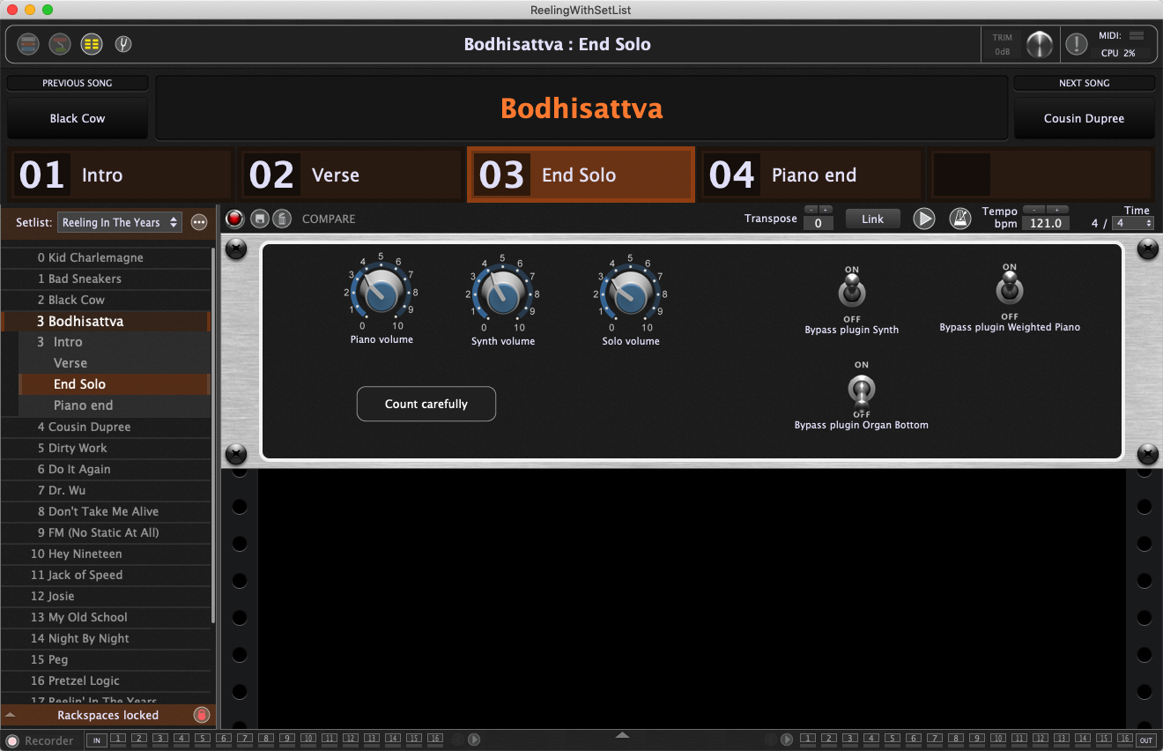
Task: Open the tuner fork icon
Action: [x=123, y=44]
